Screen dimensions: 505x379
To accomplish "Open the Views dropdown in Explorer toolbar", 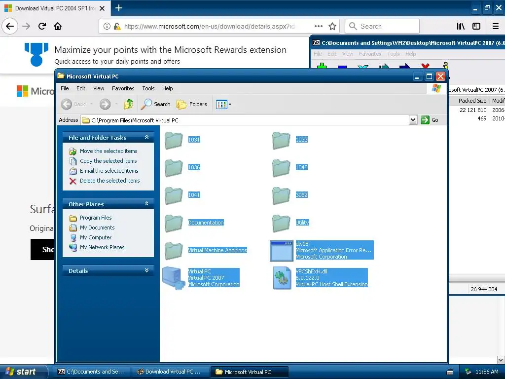I will [x=224, y=104].
